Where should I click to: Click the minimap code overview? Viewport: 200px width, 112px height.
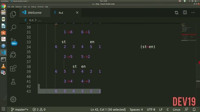click(188, 32)
